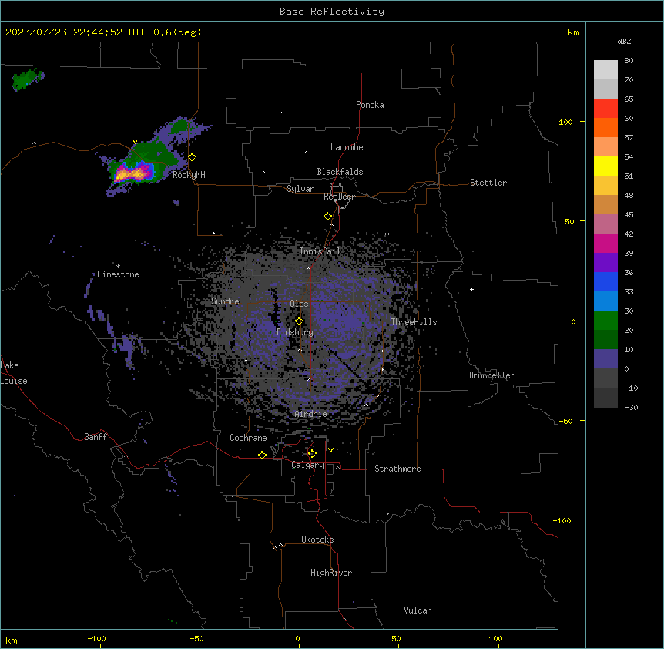Viewport: 664px width, 649px height.
Task: Click the intense pink storm cell core
Action: tap(133, 173)
